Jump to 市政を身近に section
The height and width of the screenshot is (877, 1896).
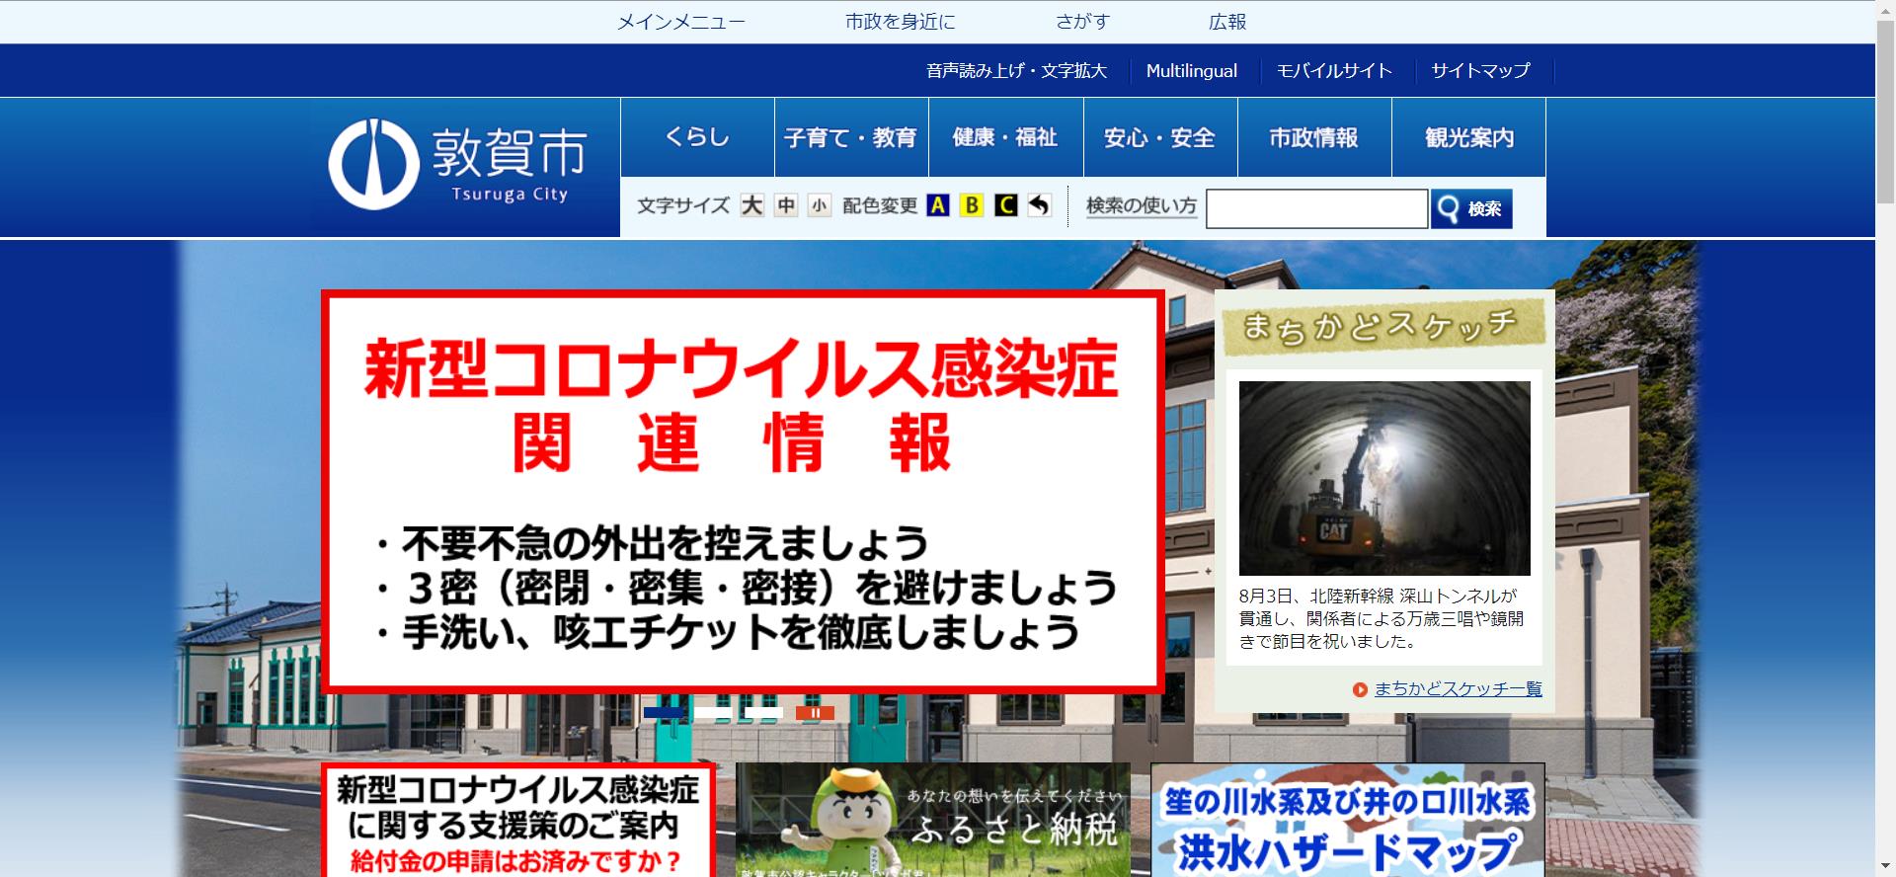point(901,22)
